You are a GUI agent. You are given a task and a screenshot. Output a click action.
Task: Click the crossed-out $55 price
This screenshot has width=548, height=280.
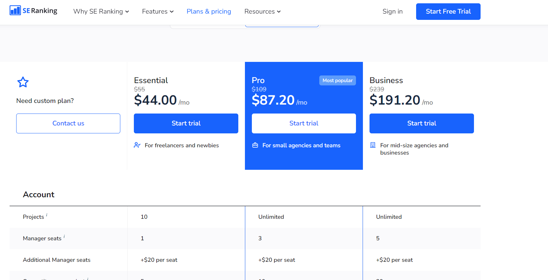tap(139, 89)
